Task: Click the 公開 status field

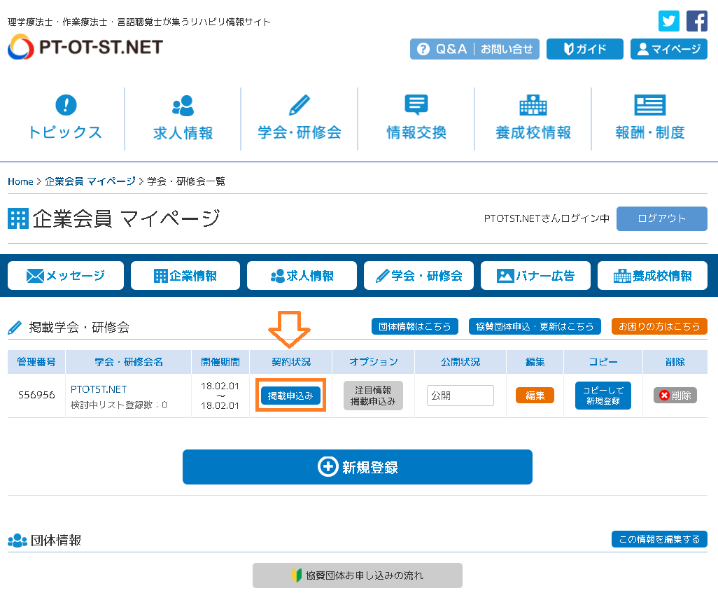Action: (460, 396)
